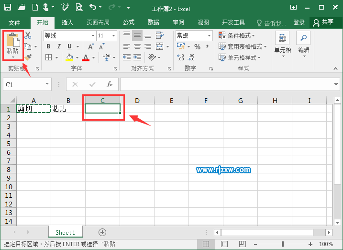
Task: Switch to the 插入 tab
Action: tap(67, 23)
